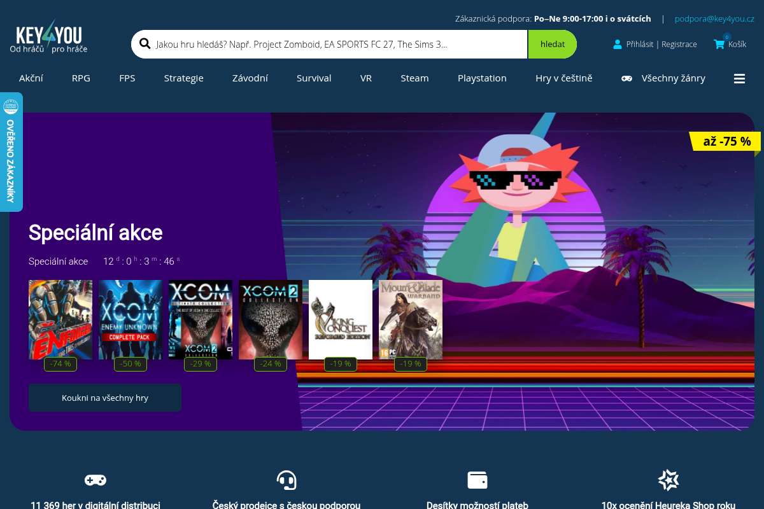Open Hry v češtině category
764x509 pixels.
[564, 78]
